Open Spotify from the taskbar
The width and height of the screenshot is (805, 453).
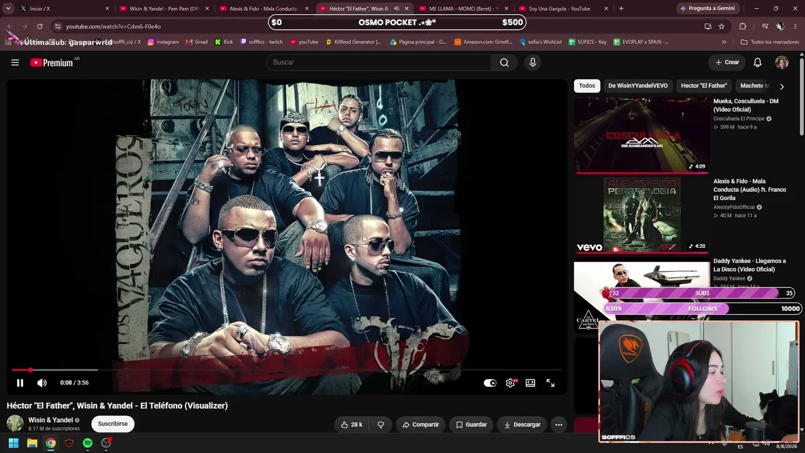click(x=87, y=443)
